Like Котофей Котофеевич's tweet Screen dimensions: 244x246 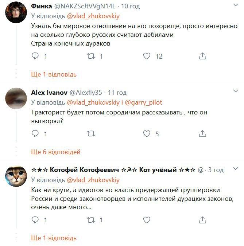click(147, 220)
